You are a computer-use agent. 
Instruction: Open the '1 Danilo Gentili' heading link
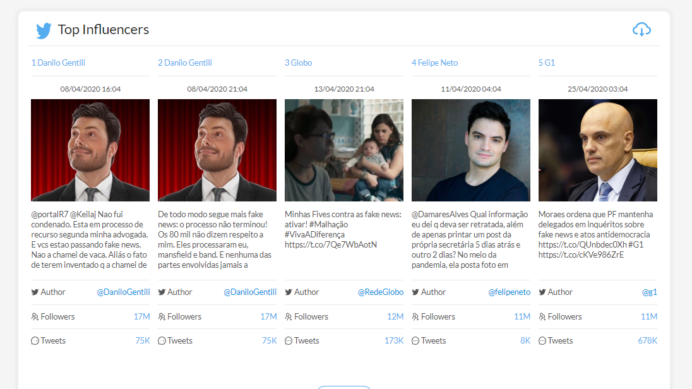click(58, 63)
